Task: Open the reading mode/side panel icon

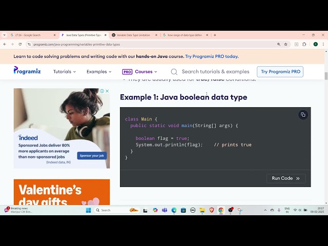Action: [x=296, y=45]
